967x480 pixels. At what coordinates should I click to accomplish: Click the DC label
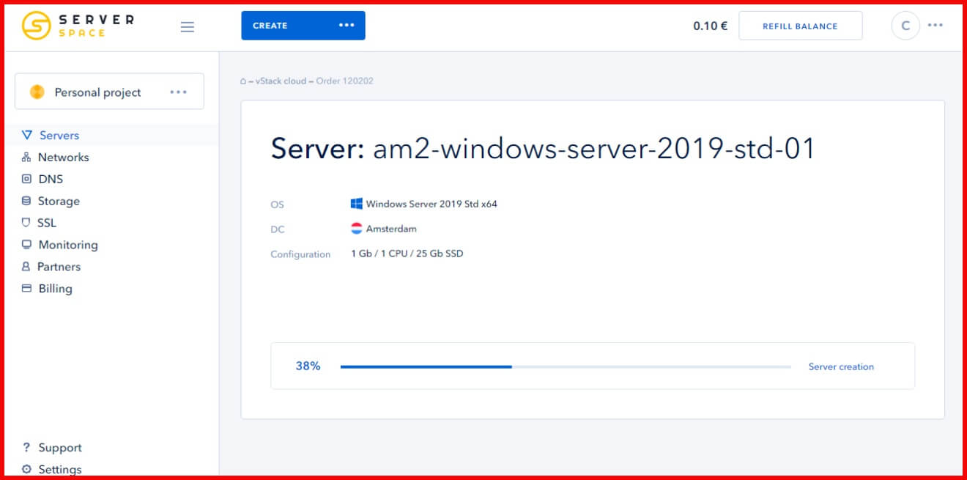(277, 229)
